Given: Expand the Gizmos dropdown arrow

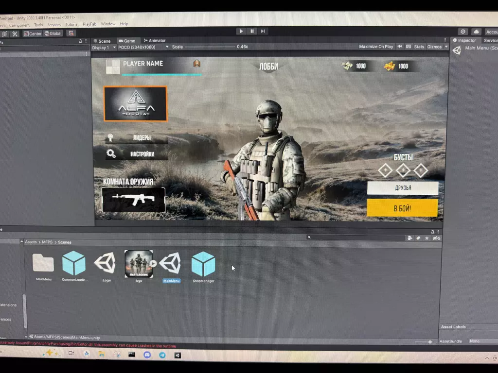Looking at the screenshot, I should tap(445, 47).
